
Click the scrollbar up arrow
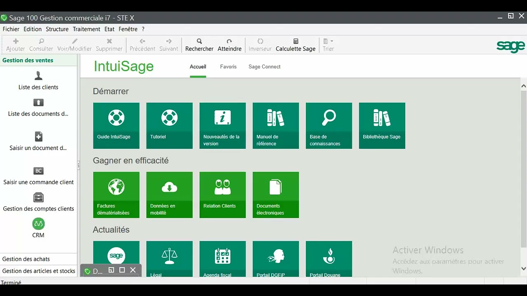524,86
